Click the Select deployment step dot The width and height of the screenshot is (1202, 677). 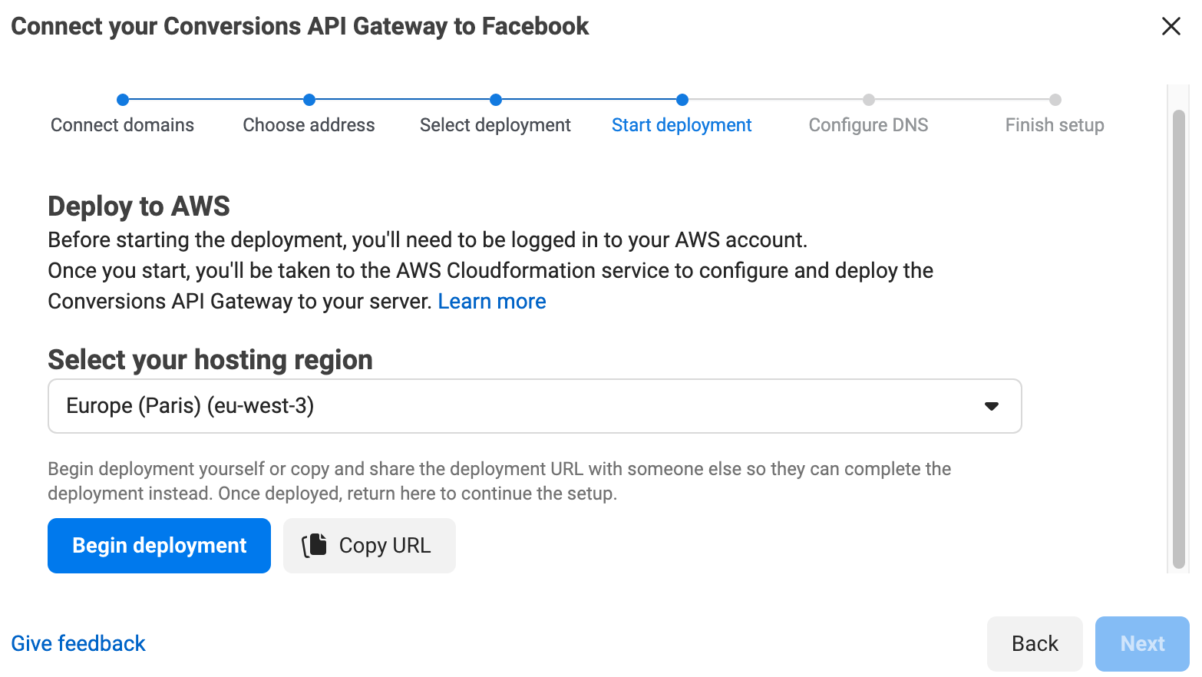tap(496, 100)
